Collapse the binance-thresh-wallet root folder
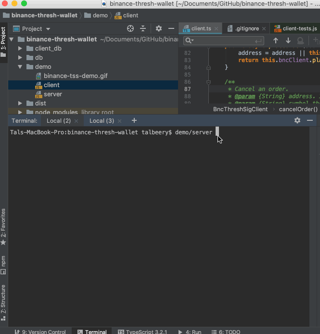The width and height of the screenshot is (320, 334). [x=12, y=39]
